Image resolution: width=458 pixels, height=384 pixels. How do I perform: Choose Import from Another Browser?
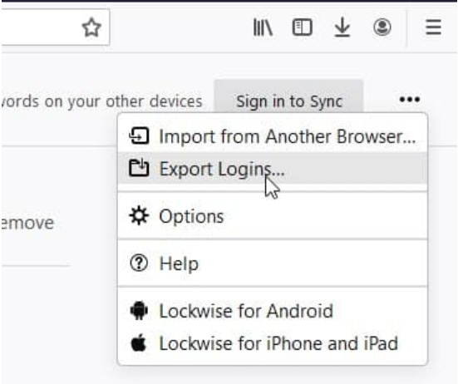pyautogui.click(x=273, y=136)
